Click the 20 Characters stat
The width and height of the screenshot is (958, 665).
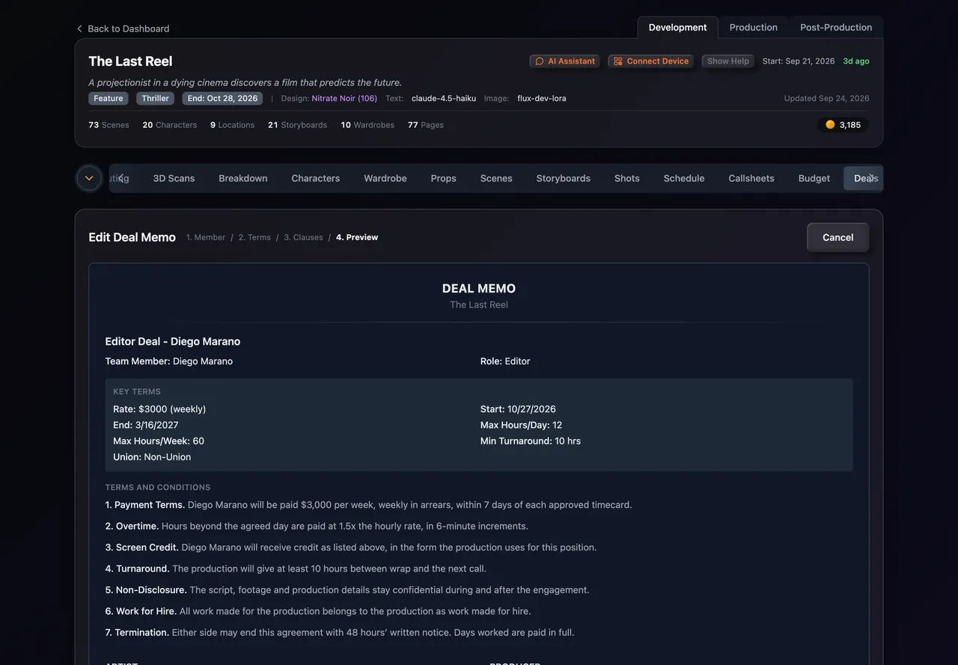click(x=170, y=125)
